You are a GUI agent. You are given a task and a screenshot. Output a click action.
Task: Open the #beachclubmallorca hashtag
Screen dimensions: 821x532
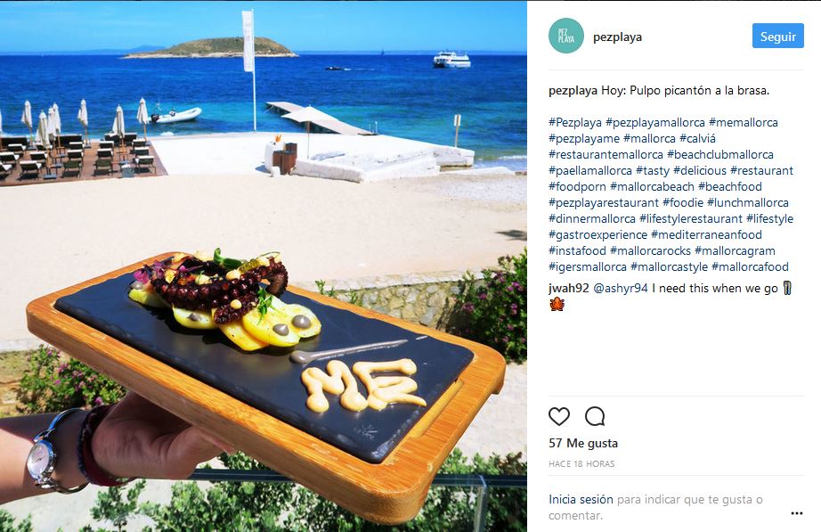pos(720,155)
